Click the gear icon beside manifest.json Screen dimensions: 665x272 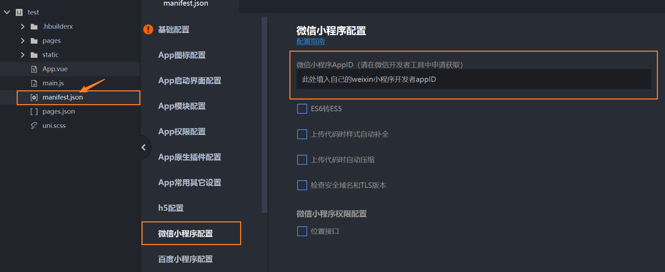coord(33,97)
